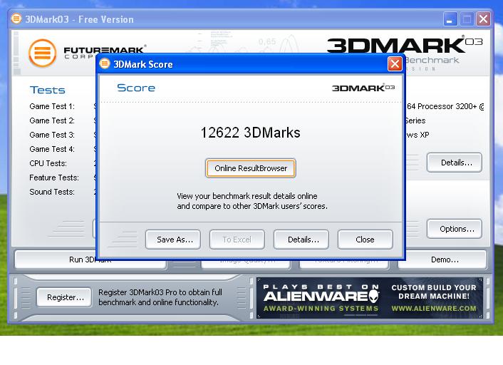
Task: Click the large 3DMARK03 logo in the main window
Action: (405, 45)
